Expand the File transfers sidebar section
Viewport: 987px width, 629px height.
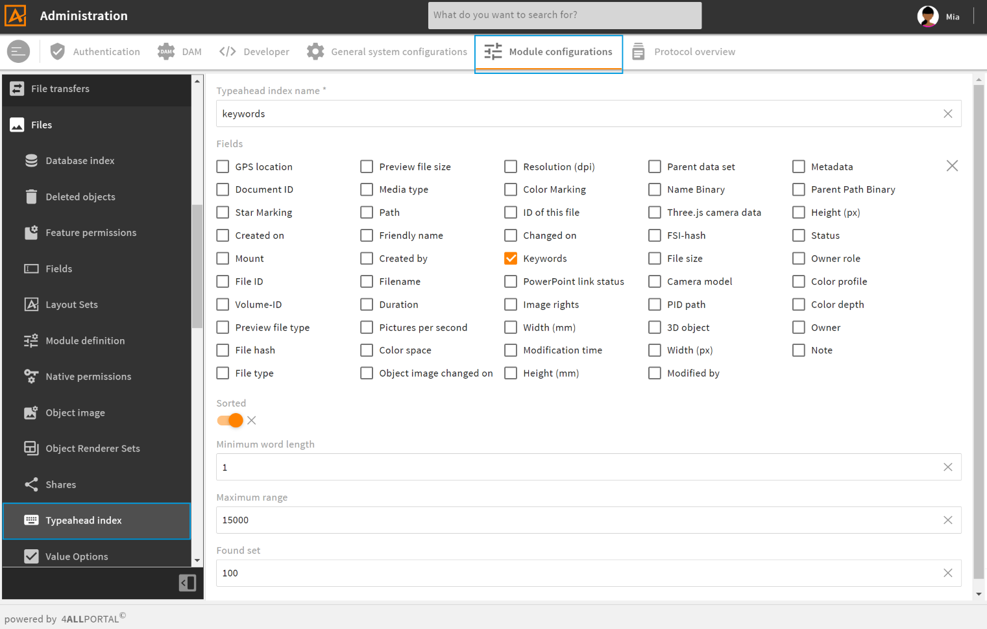[x=60, y=89]
